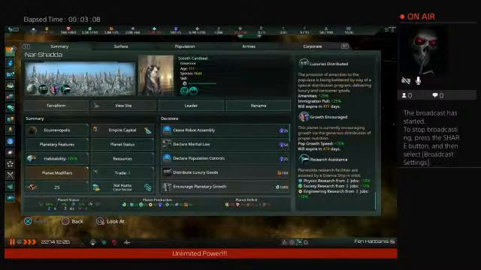The image size is (481, 270).
Task: Click the last sidebar icon, the blue ship
Action: [10, 198]
